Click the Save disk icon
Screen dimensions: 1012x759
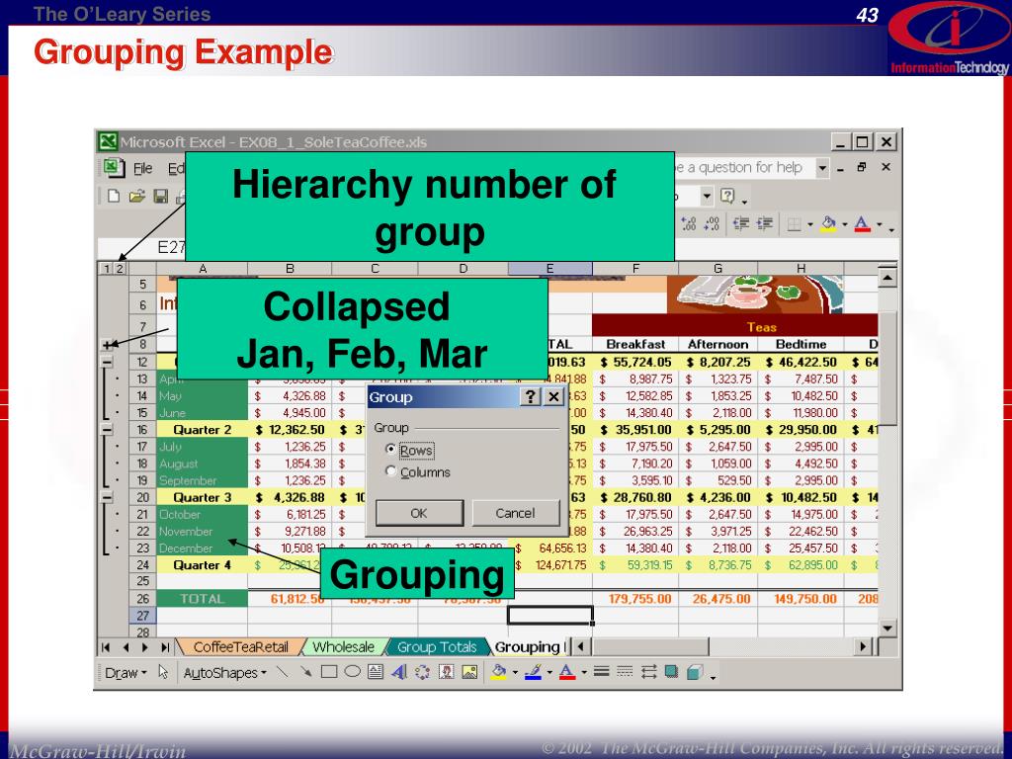tap(161, 197)
